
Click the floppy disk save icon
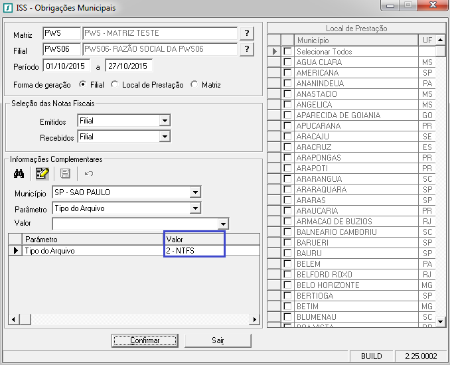tap(66, 174)
